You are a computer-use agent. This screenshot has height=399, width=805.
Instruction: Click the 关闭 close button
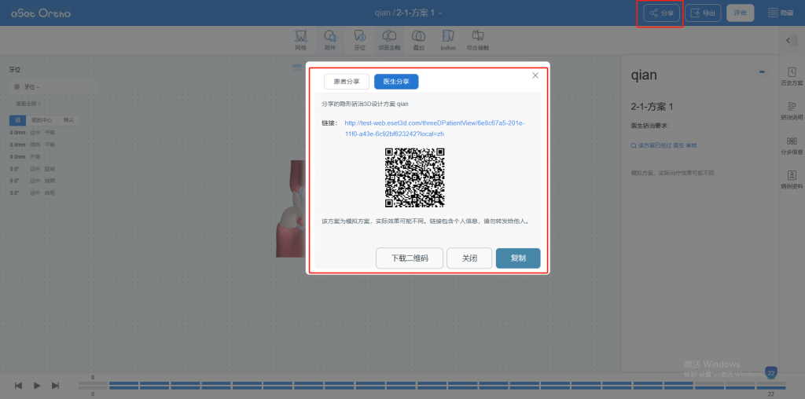[x=470, y=258]
